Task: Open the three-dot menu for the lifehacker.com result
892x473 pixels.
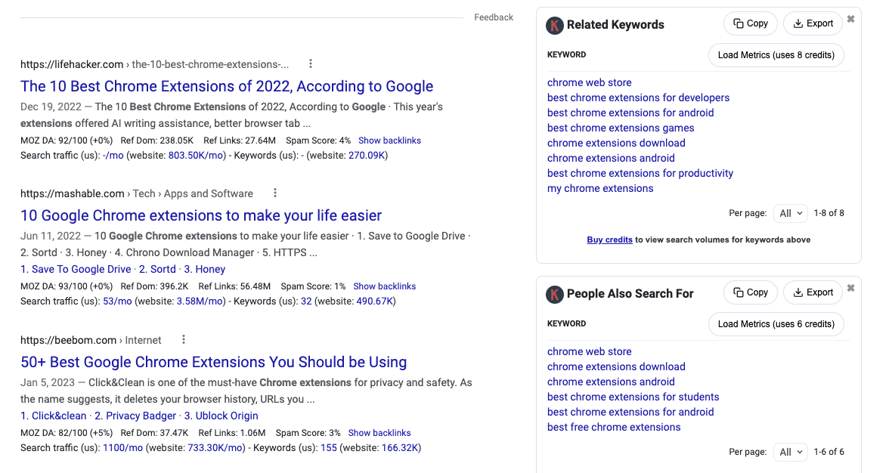Action: pyautogui.click(x=310, y=63)
